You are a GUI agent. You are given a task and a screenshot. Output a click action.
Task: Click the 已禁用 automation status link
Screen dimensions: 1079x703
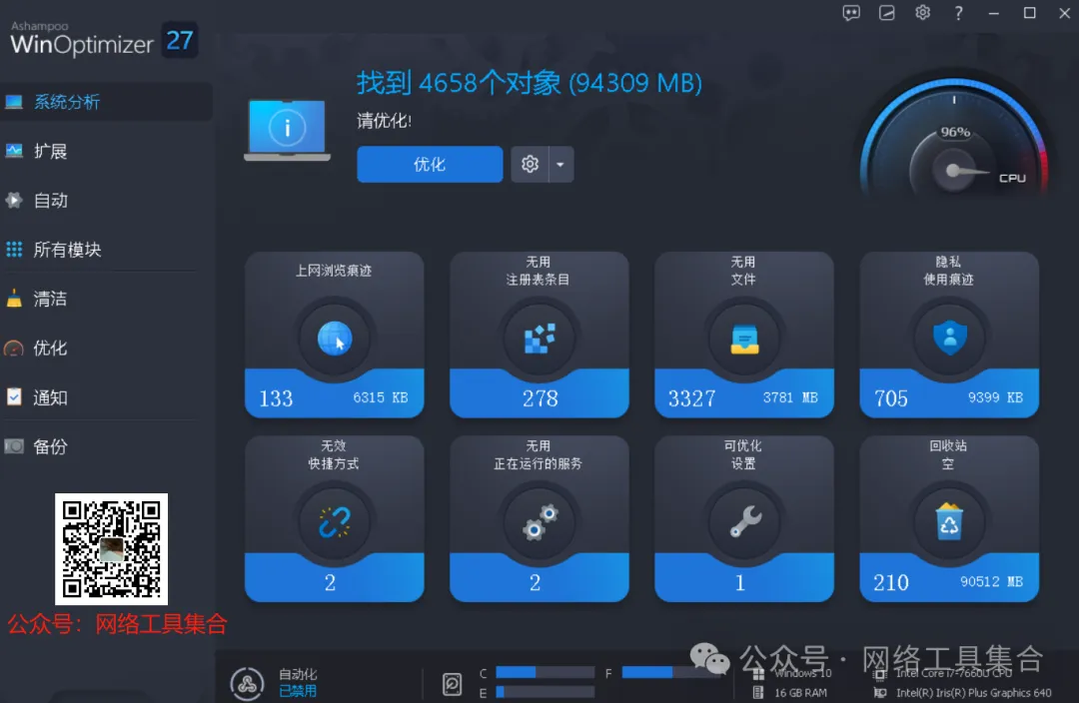point(298,691)
